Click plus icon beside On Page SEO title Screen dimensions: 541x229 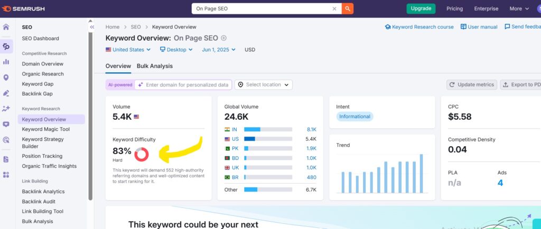pos(223,38)
